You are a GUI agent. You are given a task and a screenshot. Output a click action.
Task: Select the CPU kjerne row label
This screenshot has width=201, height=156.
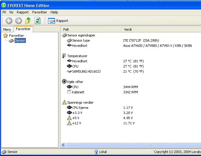click(80, 108)
